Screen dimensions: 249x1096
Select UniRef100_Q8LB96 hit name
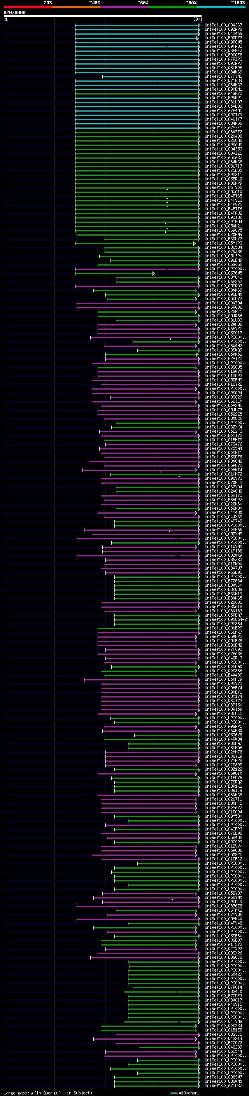tap(223, 68)
